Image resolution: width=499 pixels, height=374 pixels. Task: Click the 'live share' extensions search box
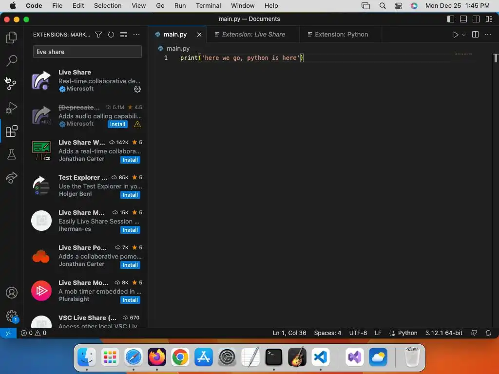click(x=87, y=52)
